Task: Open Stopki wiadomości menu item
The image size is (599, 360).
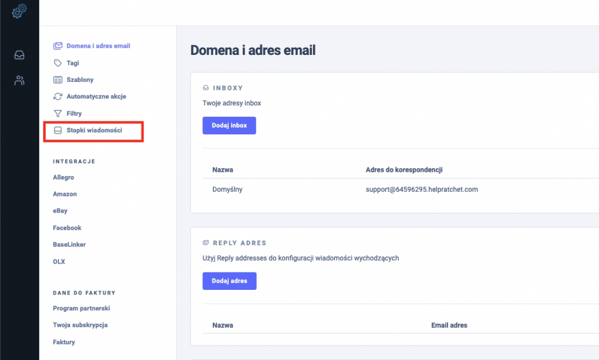Action: [x=94, y=130]
